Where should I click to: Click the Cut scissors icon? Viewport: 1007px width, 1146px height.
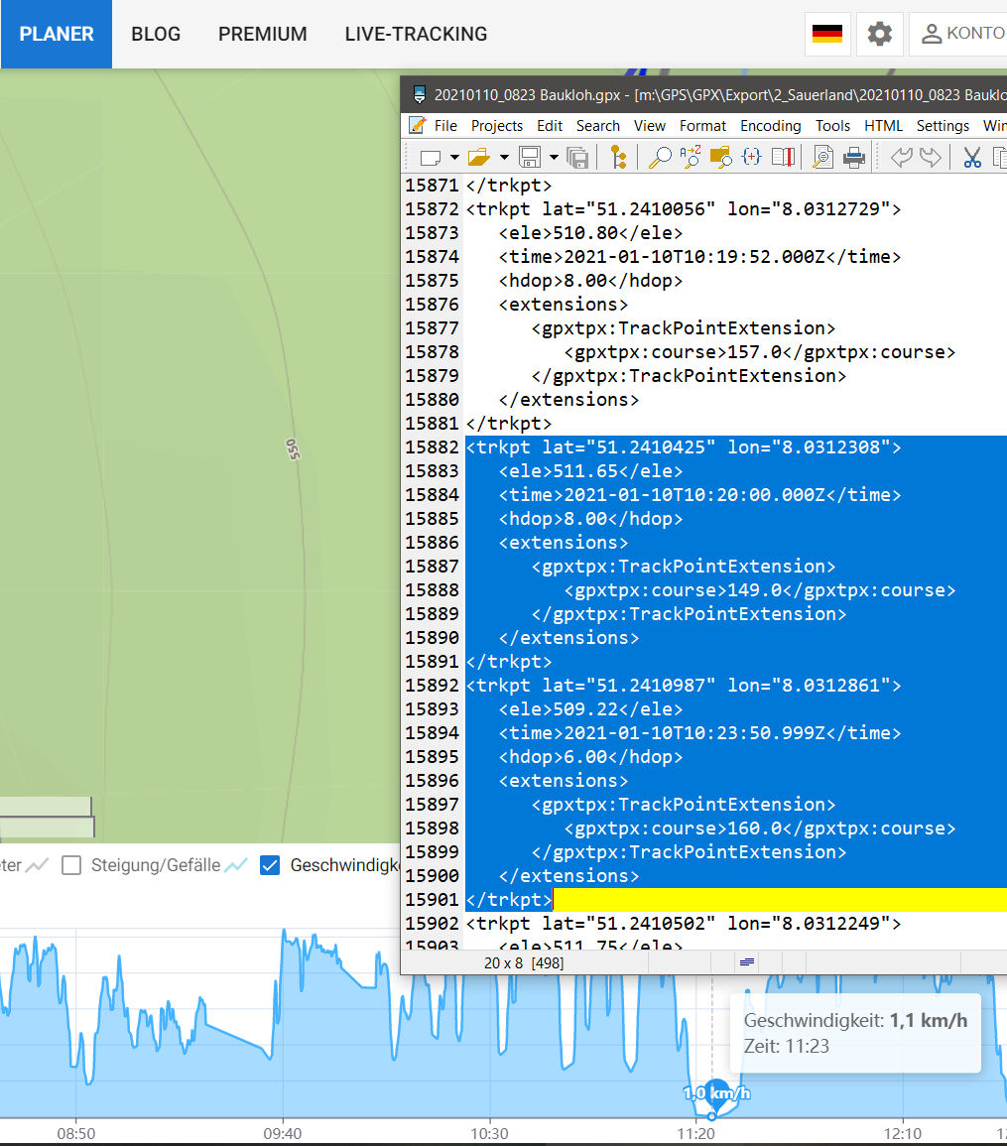click(x=971, y=157)
